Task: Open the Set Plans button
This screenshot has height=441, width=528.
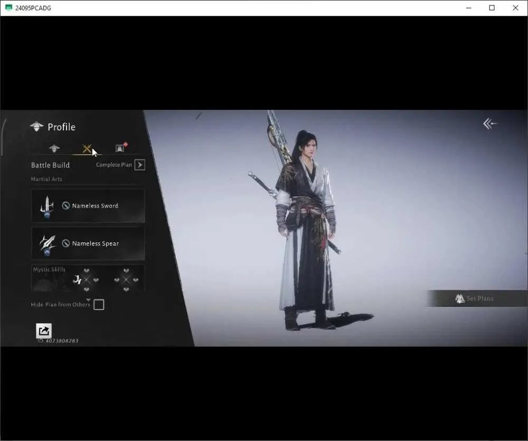Action: click(477, 298)
